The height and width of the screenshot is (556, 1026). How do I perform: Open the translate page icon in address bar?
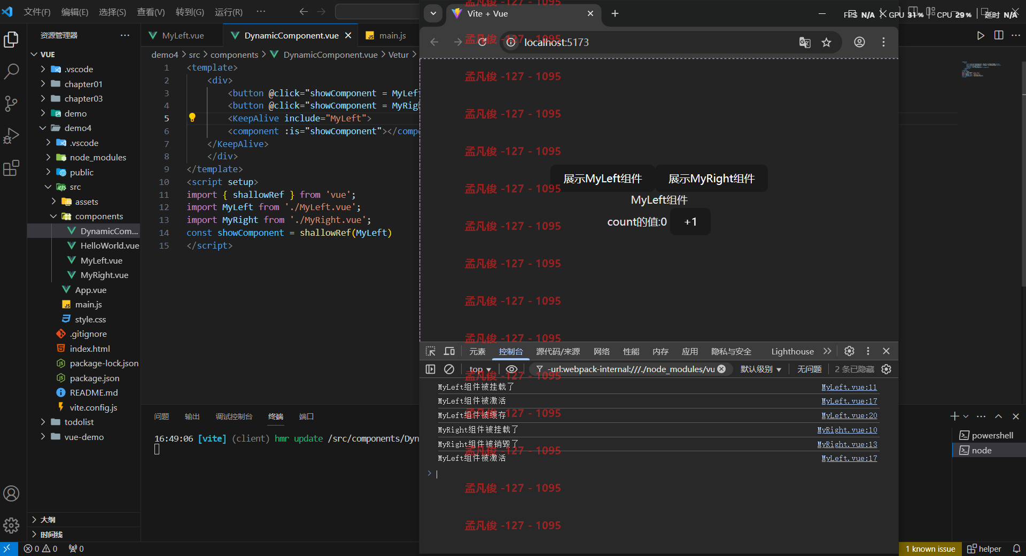[x=805, y=42]
